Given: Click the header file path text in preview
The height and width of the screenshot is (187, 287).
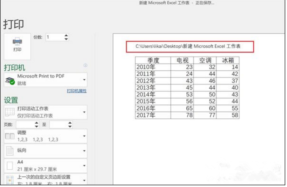Looking at the screenshot, I should coord(188,47).
